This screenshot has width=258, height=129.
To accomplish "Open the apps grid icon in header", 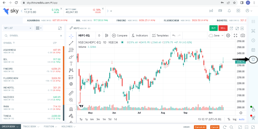I will click(238, 11).
